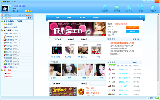Image resolution: width=160 pixels, height=100 pixels.
Task: Open the 个人中心 people icon
Action: pos(129,7)
